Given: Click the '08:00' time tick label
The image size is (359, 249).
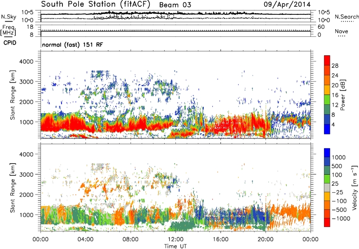Looking at the screenshot, I should (x=131, y=240).
